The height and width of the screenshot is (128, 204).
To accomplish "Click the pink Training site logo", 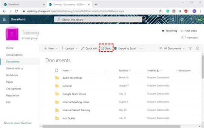I will click(x=12, y=33).
